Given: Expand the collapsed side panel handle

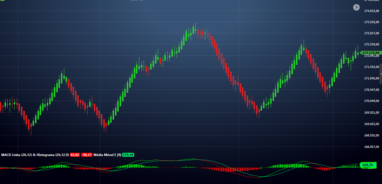Looking at the screenshot, I should pyautogui.click(x=381, y=74).
